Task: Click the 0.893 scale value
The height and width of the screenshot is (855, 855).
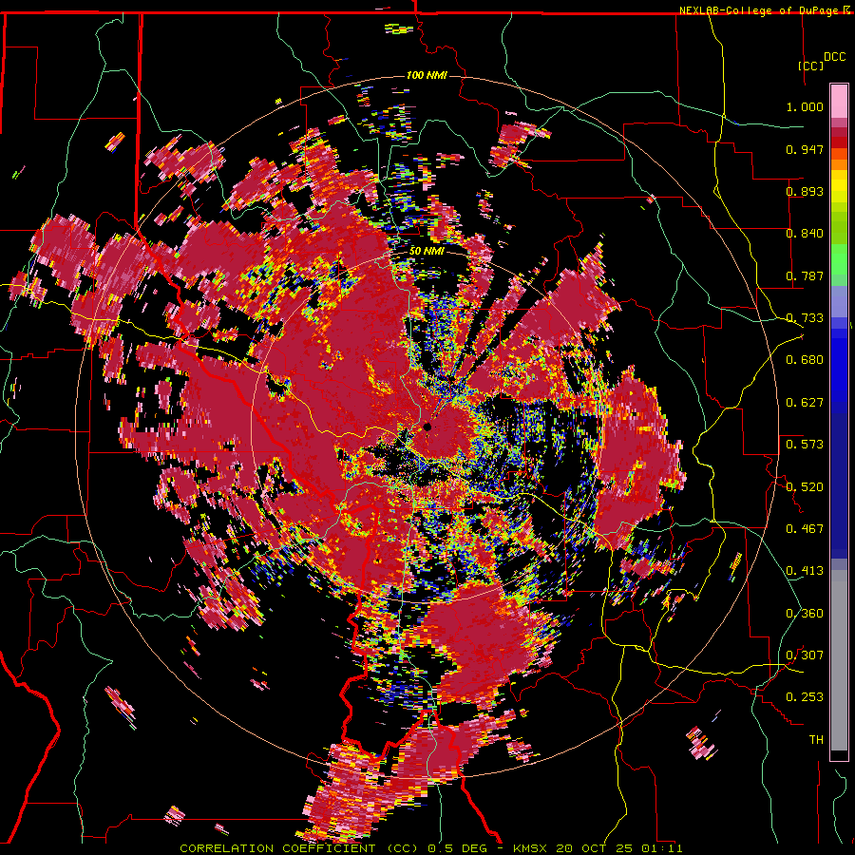Action: pos(805,191)
